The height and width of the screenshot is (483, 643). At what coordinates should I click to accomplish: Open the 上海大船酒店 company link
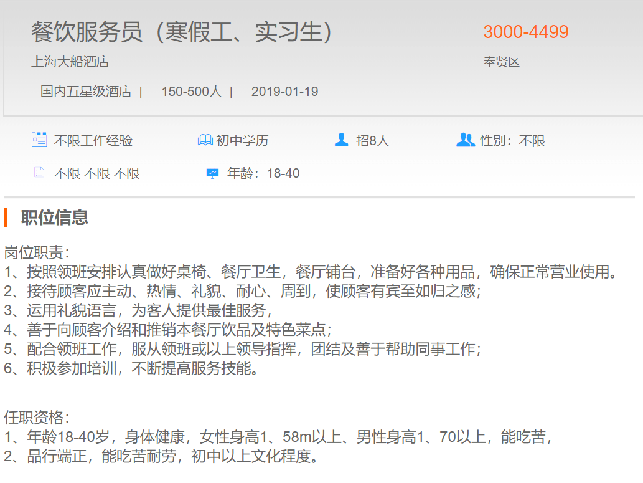(70, 62)
